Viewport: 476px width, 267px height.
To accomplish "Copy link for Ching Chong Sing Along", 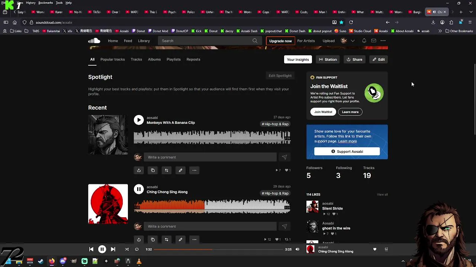I will click(x=152, y=240).
